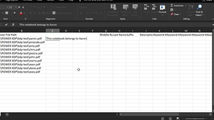
Task: Toggle Wrap Text in Alignment
Action: 60,7
